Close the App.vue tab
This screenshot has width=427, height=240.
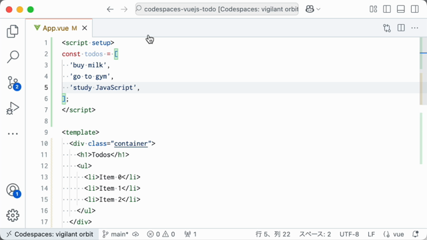[85, 28]
